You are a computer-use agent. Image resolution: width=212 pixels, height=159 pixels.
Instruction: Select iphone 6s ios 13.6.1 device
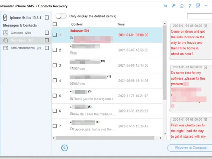25,18
